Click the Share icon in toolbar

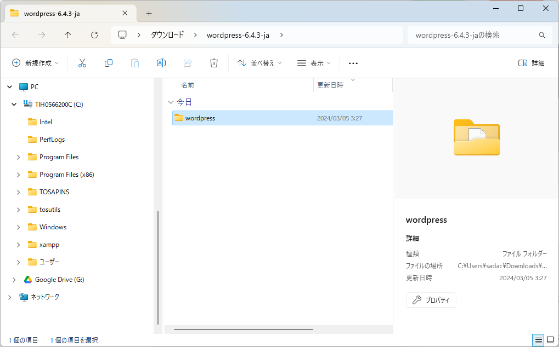[x=188, y=63]
